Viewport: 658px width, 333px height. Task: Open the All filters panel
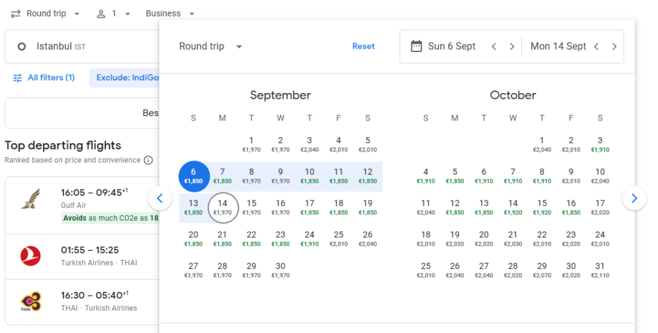coord(44,78)
